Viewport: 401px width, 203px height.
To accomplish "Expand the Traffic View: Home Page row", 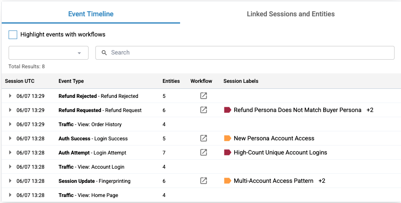I will point(10,195).
